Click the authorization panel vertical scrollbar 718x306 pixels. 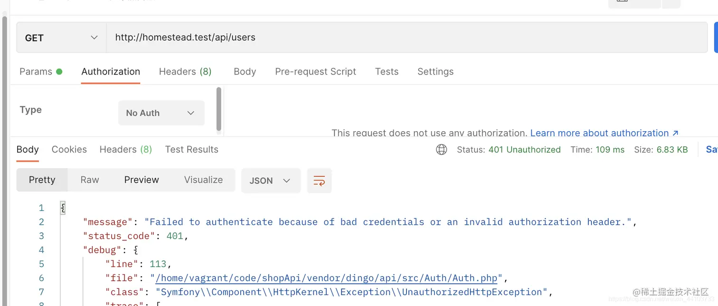(x=218, y=109)
